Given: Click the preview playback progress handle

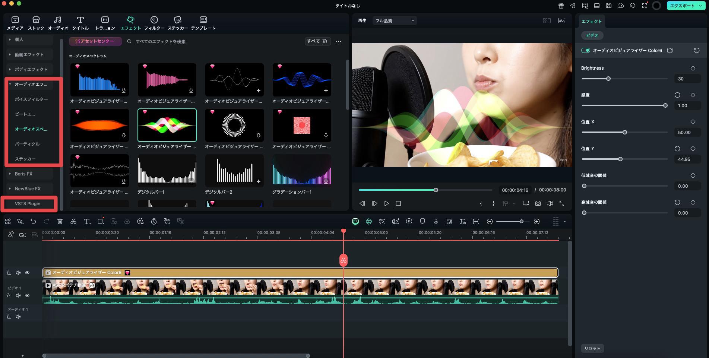Looking at the screenshot, I should click(x=436, y=190).
